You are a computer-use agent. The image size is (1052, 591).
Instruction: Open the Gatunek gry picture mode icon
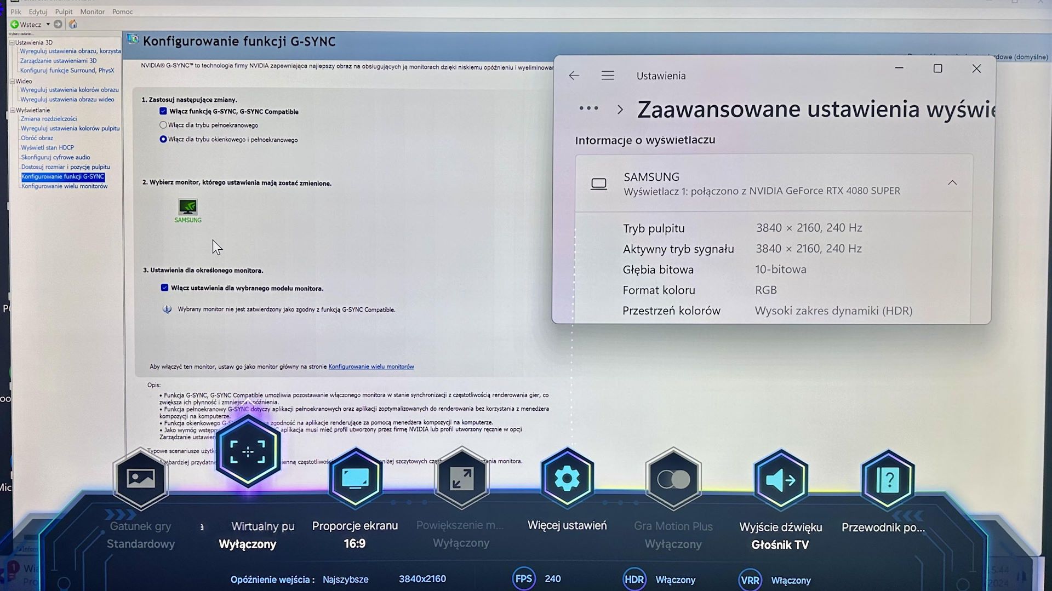click(x=141, y=479)
